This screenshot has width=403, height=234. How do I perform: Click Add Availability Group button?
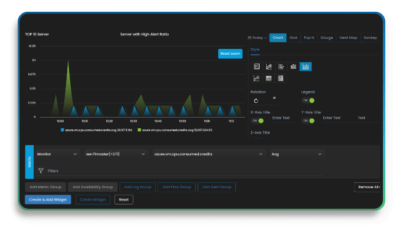coord(93,187)
